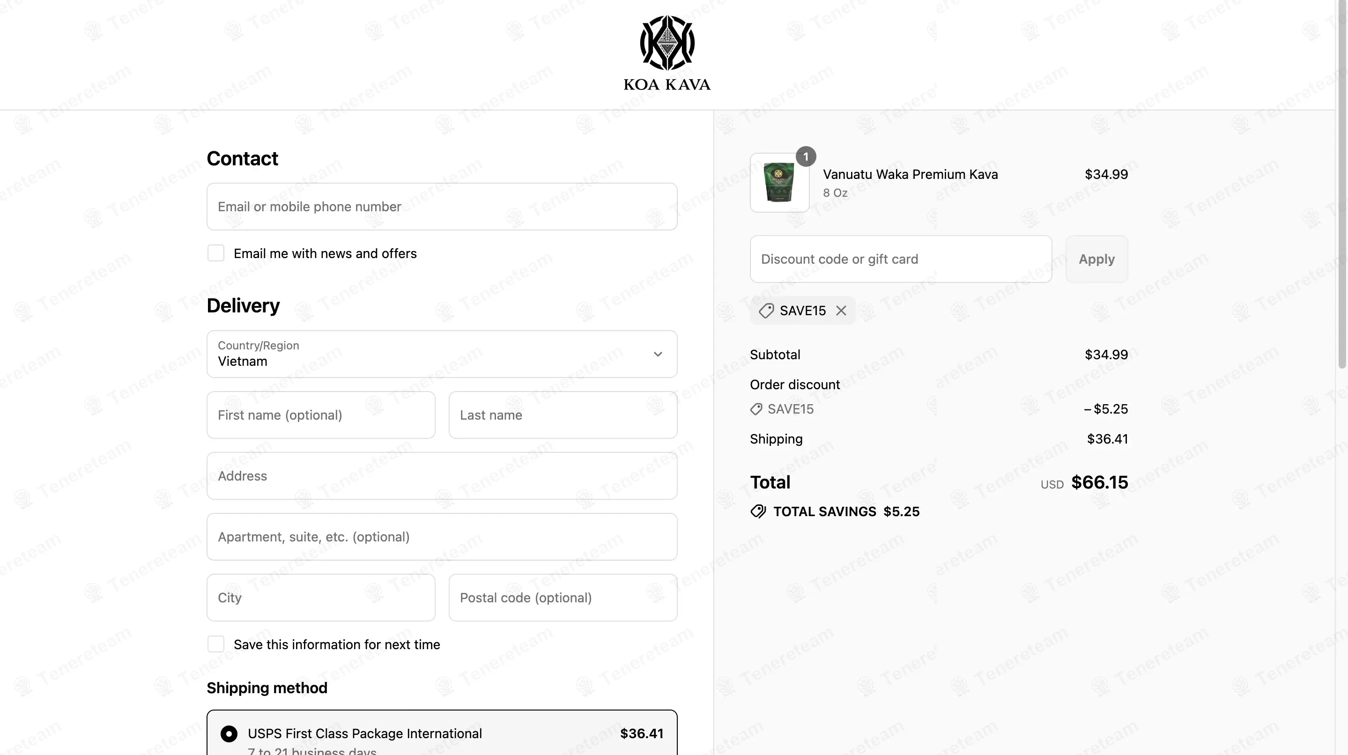Focus the Email or mobile phone field

(x=442, y=207)
